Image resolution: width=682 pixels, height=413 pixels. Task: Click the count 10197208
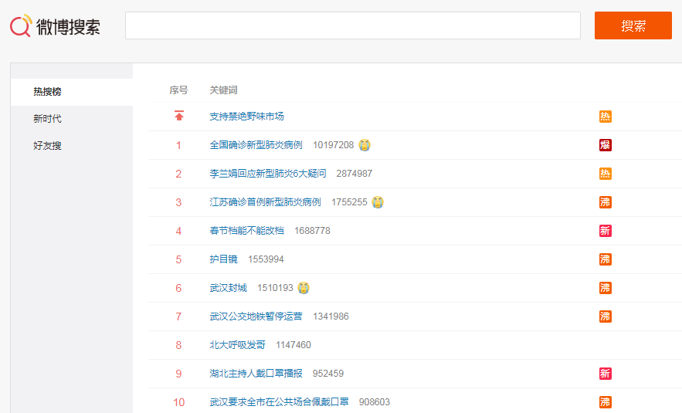(333, 145)
